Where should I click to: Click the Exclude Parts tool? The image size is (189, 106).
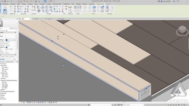107,9
